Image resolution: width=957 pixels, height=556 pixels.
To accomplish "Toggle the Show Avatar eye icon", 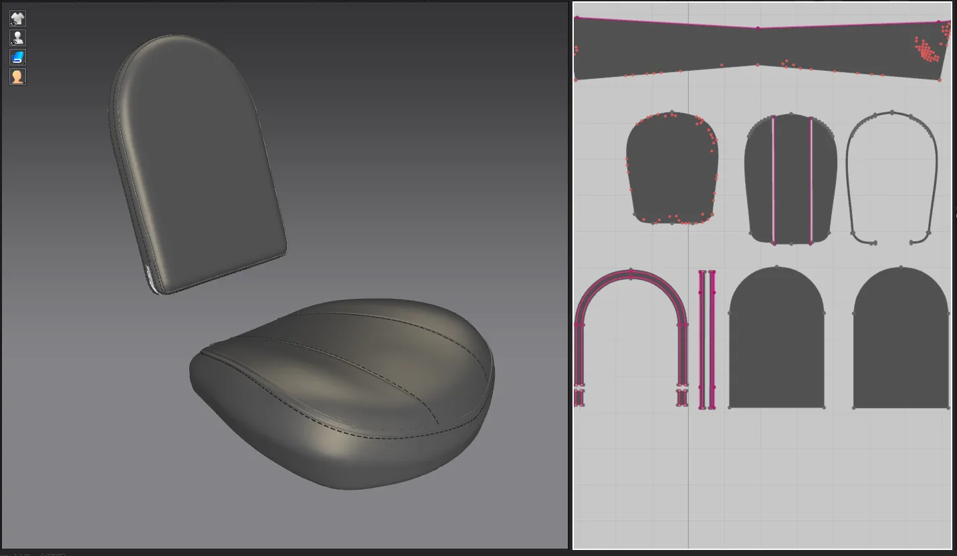I will click(17, 37).
